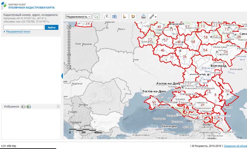Click the Rosreestr portal logo
Screen dimensions: 247x149
click(x=4, y=6)
